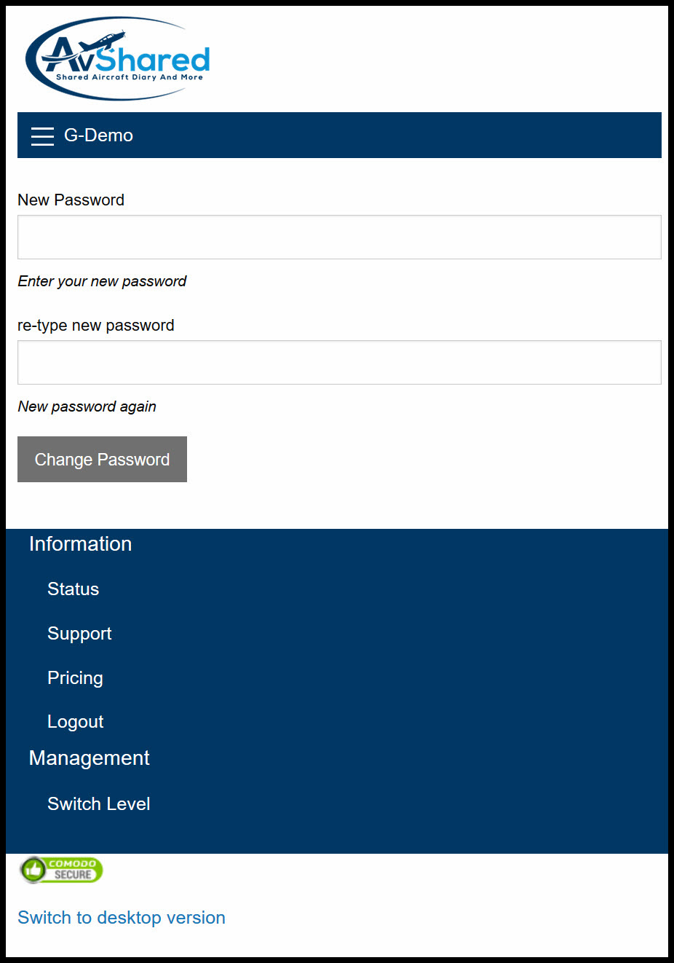
Task: Select Logout from the footer menu
Action: pos(75,722)
